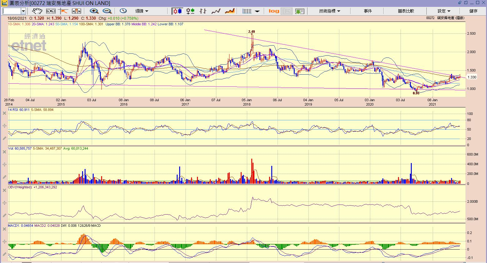Open the grid style dropdown arrow

pos(257,11)
